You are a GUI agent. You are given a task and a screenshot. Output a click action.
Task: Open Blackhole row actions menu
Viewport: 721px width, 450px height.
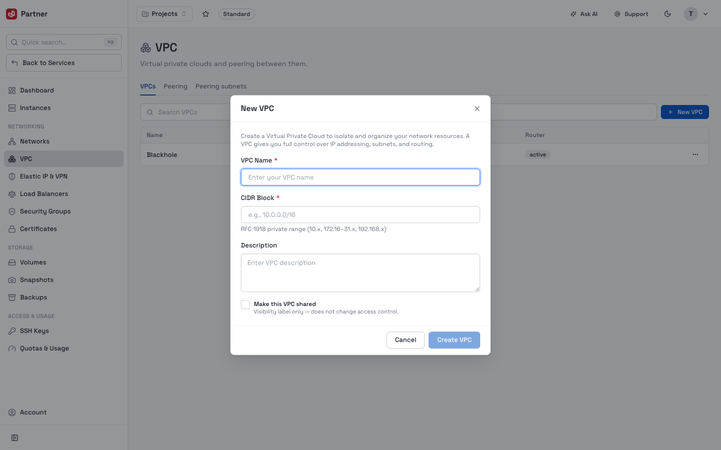[695, 154]
